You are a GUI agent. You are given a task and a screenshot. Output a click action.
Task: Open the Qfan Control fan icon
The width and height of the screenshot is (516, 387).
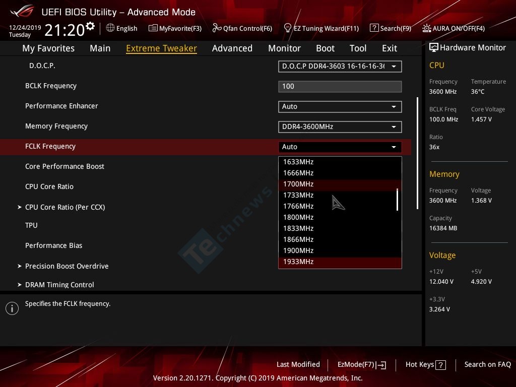(217, 28)
